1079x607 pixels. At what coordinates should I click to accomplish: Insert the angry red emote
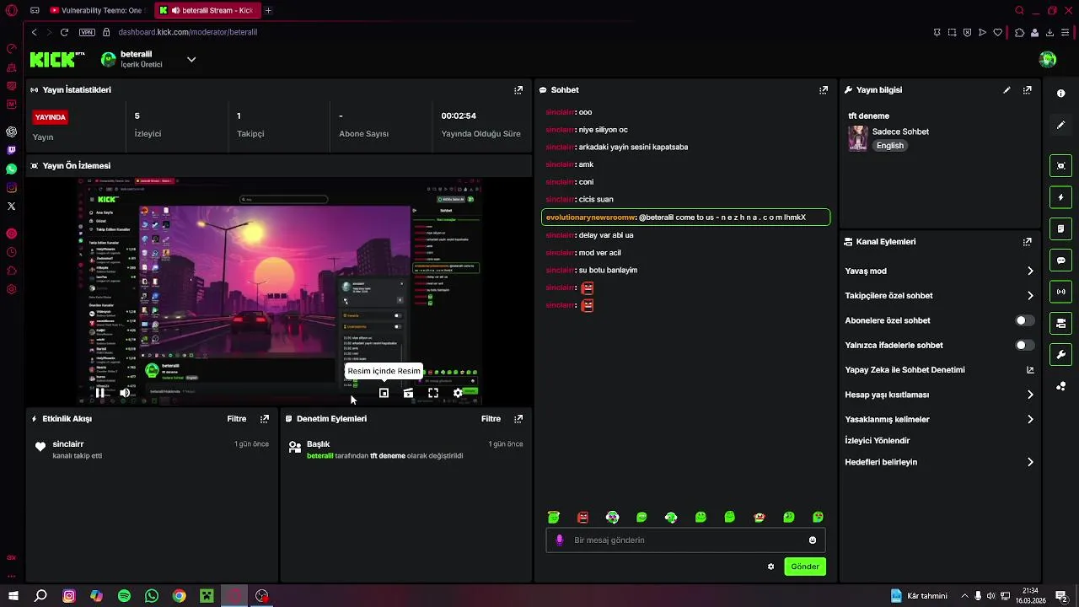click(582, 517)
